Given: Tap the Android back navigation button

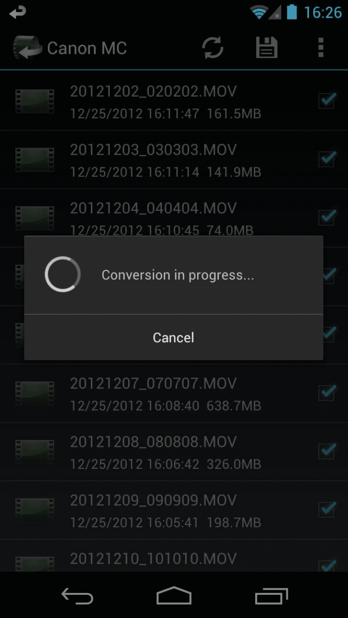Looking at the screenshot, I should pos(77,596).
